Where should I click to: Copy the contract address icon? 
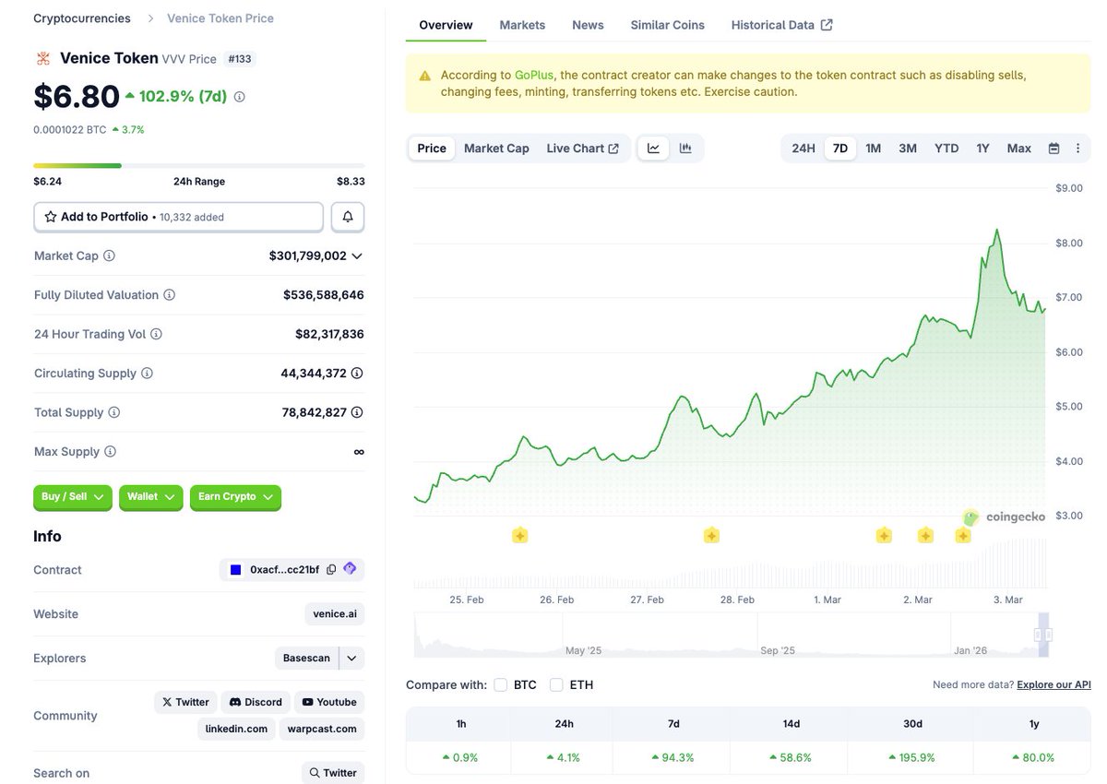point(331,570)
